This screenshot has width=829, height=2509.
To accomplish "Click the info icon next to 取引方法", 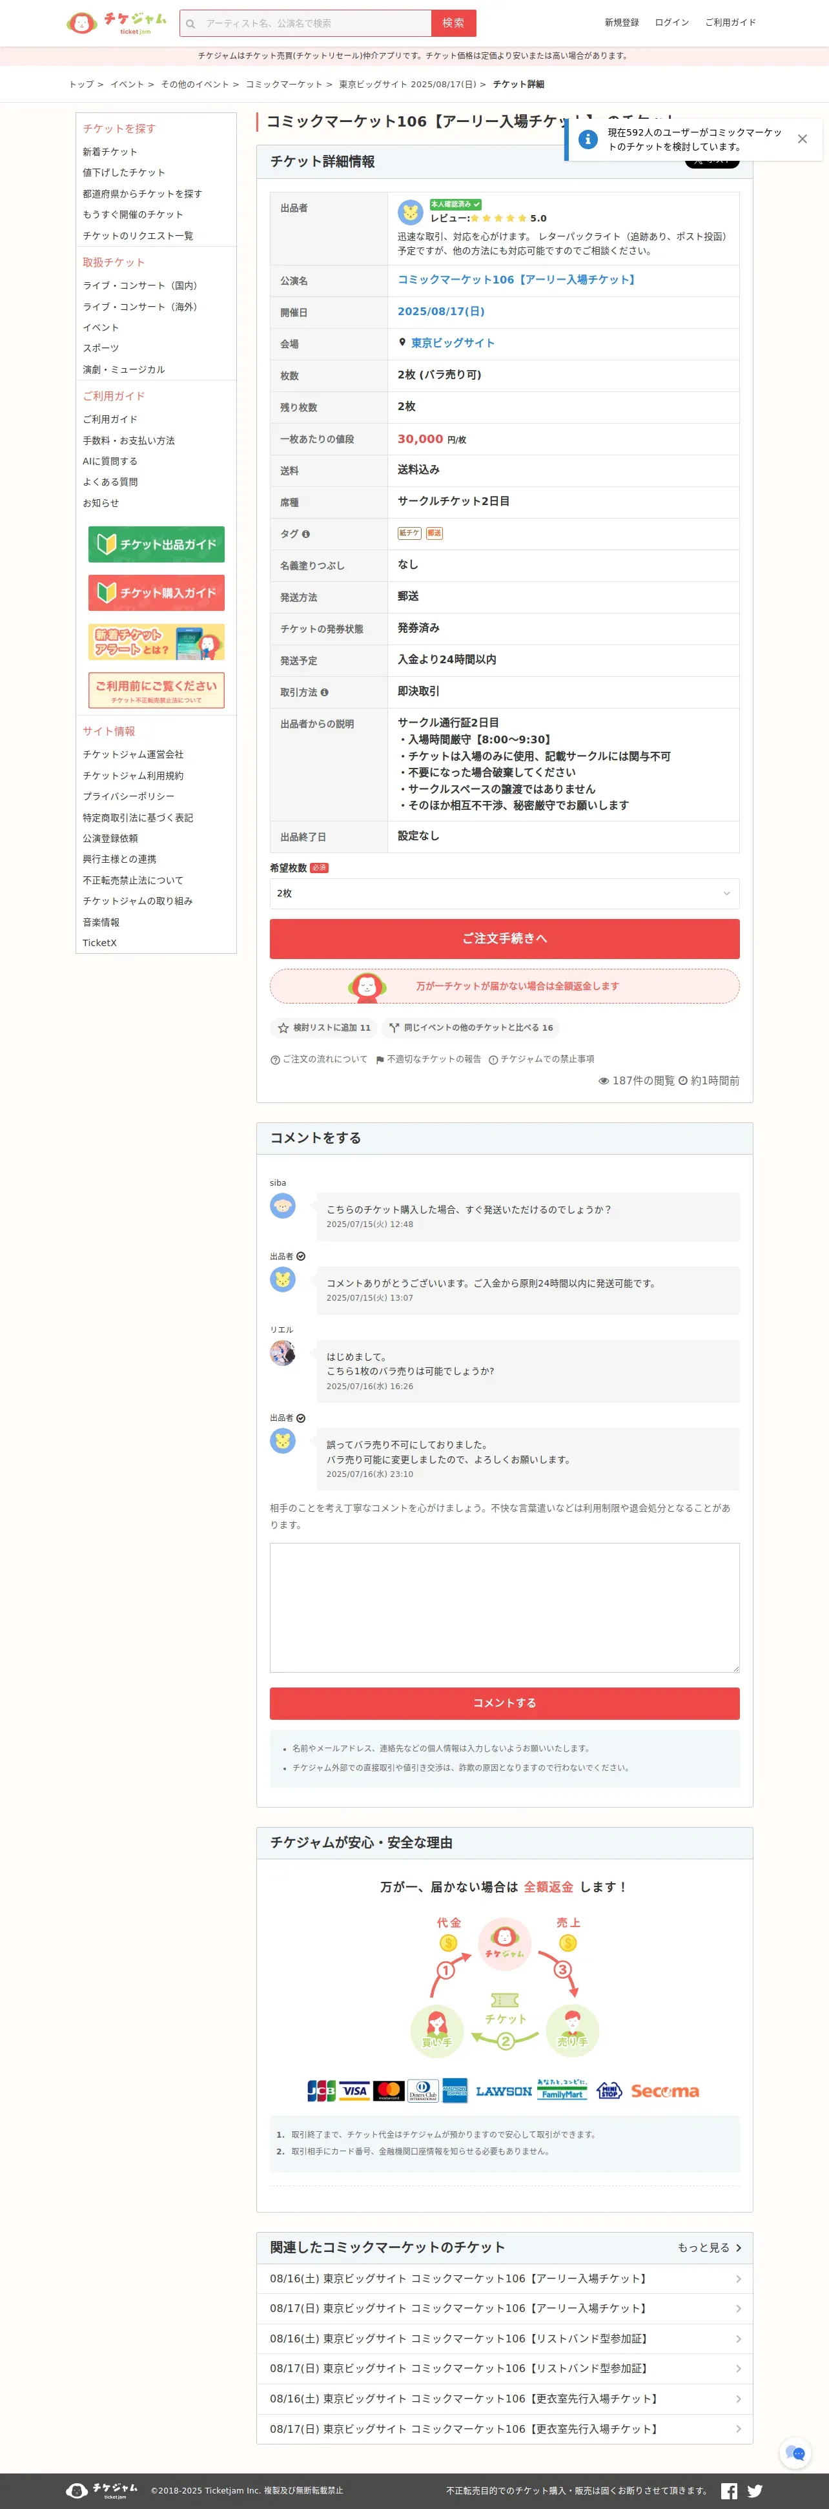I will coord(324,692).
